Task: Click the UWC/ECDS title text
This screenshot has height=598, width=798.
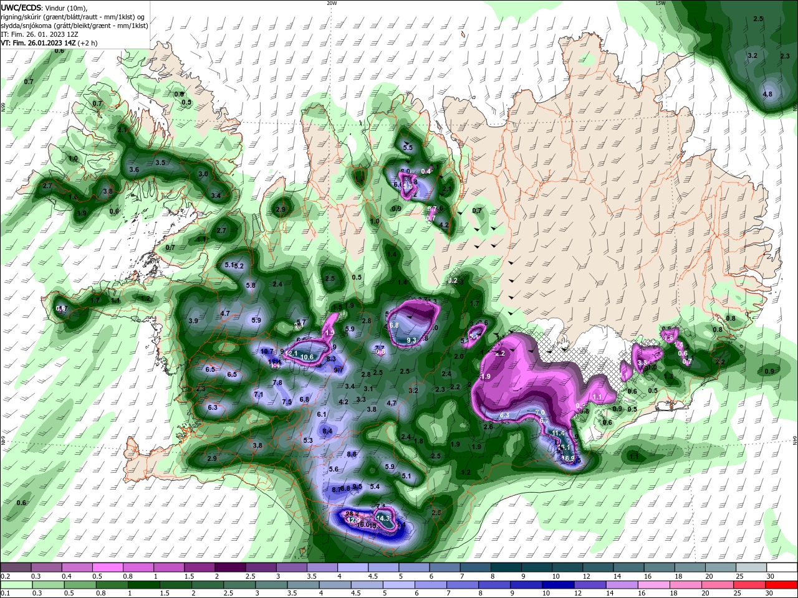Action: (21, 7)
